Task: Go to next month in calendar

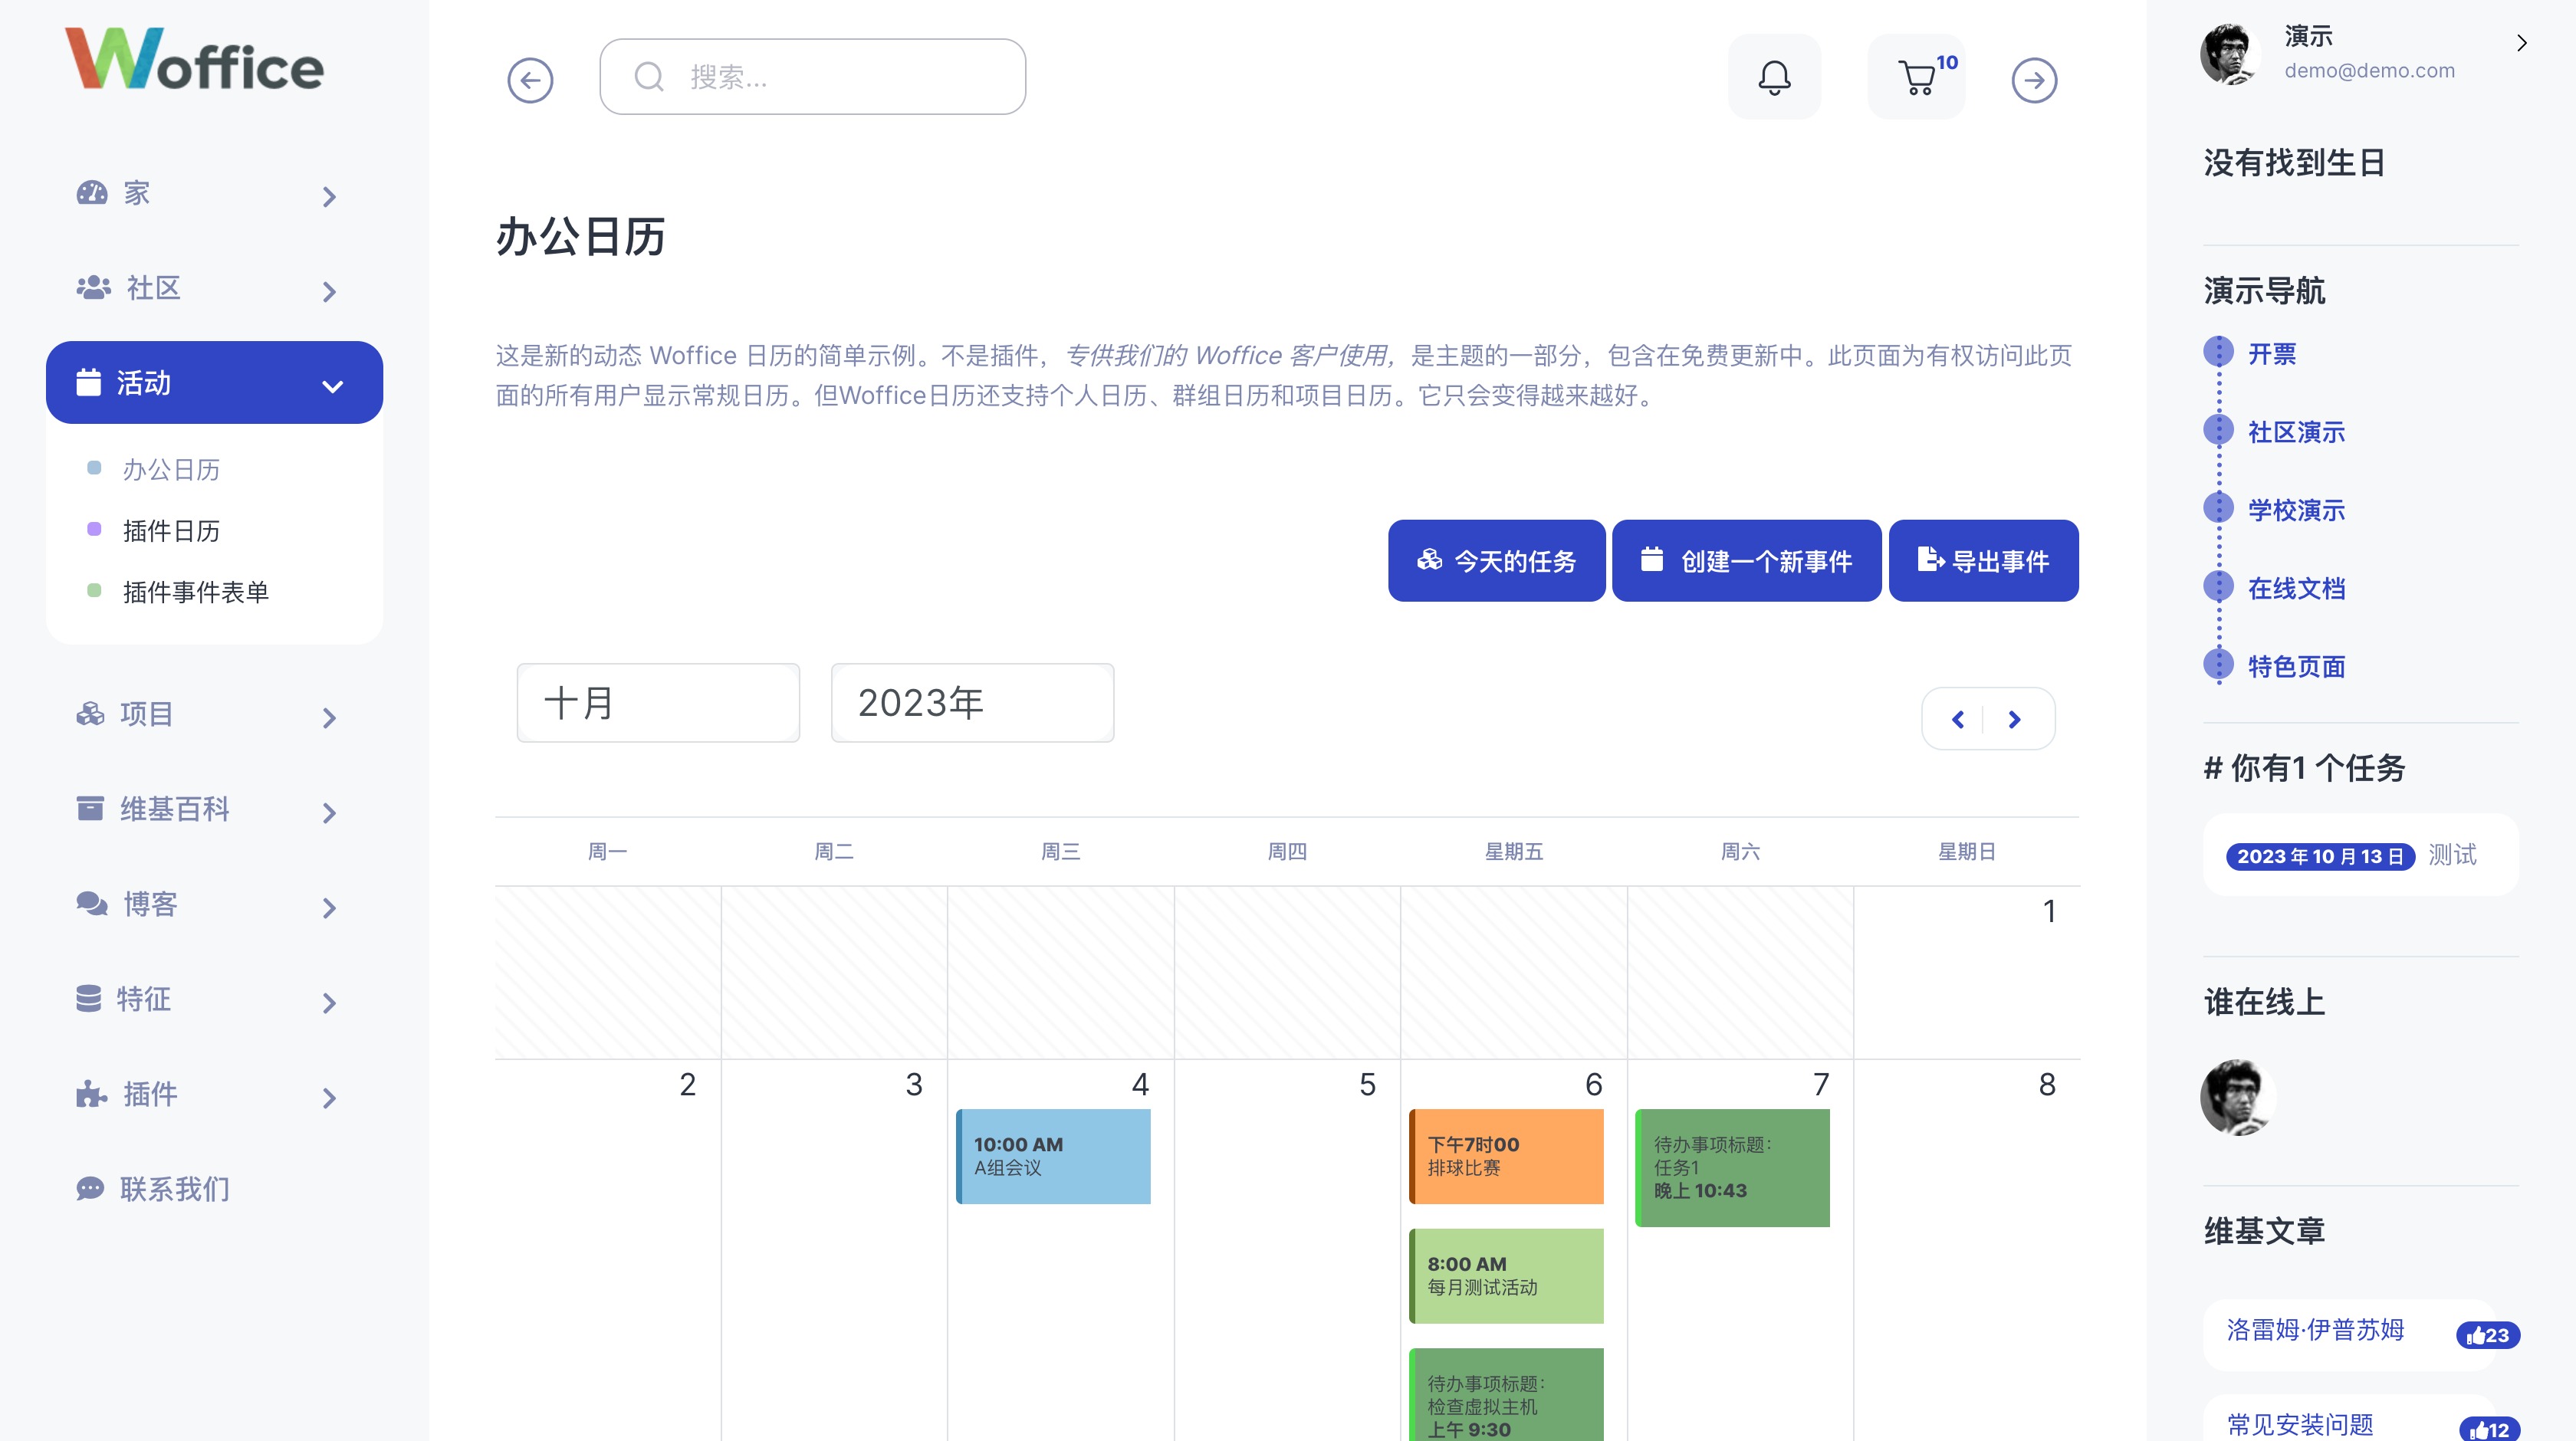Action: click(x=2015, y=719)
